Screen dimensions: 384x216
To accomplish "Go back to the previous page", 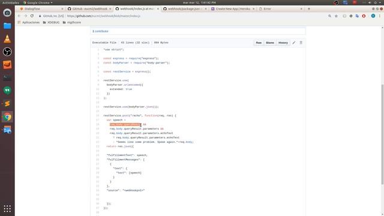I will pos(19,16).
